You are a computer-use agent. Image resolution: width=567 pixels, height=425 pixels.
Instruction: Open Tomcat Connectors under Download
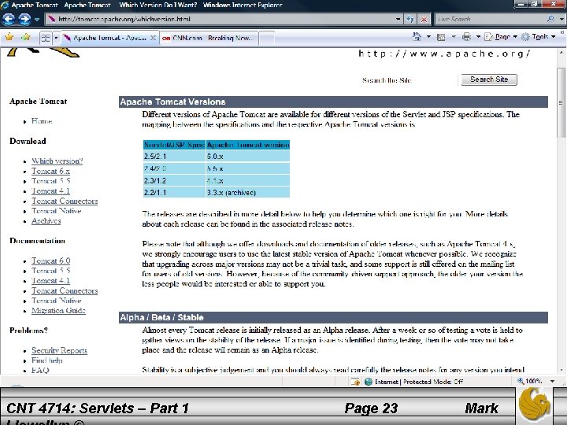(65, 201)
